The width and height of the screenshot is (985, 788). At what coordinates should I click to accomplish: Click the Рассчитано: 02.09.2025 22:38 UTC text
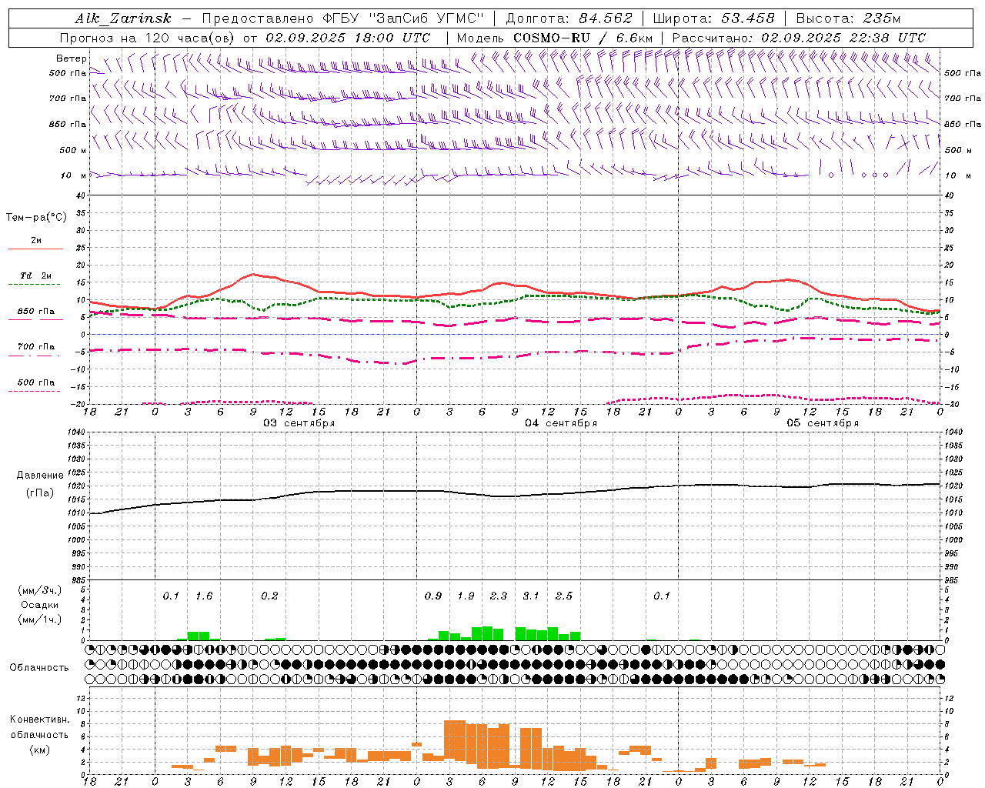click(x=799, y=38)
